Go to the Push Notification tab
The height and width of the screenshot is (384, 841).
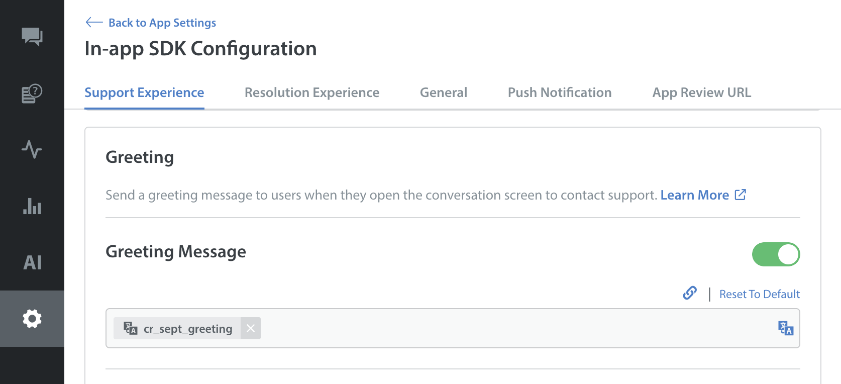[x=560, y=92]
